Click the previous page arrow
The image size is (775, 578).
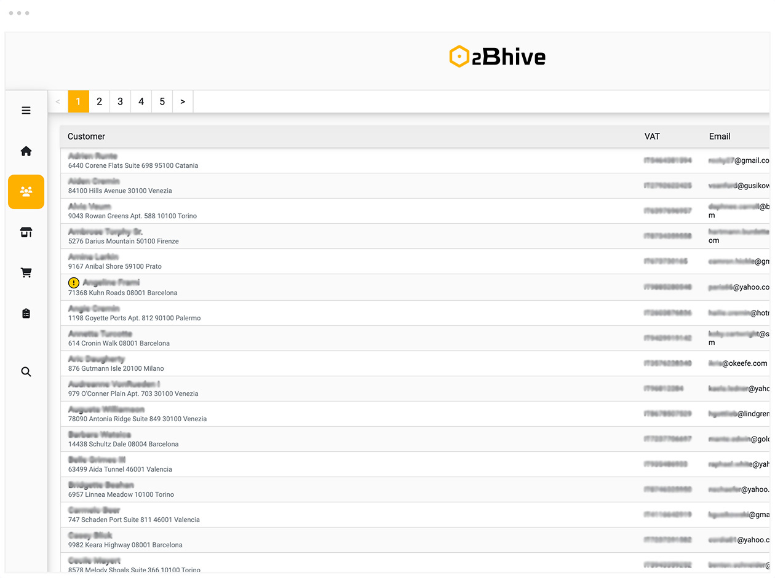[58, 101]
